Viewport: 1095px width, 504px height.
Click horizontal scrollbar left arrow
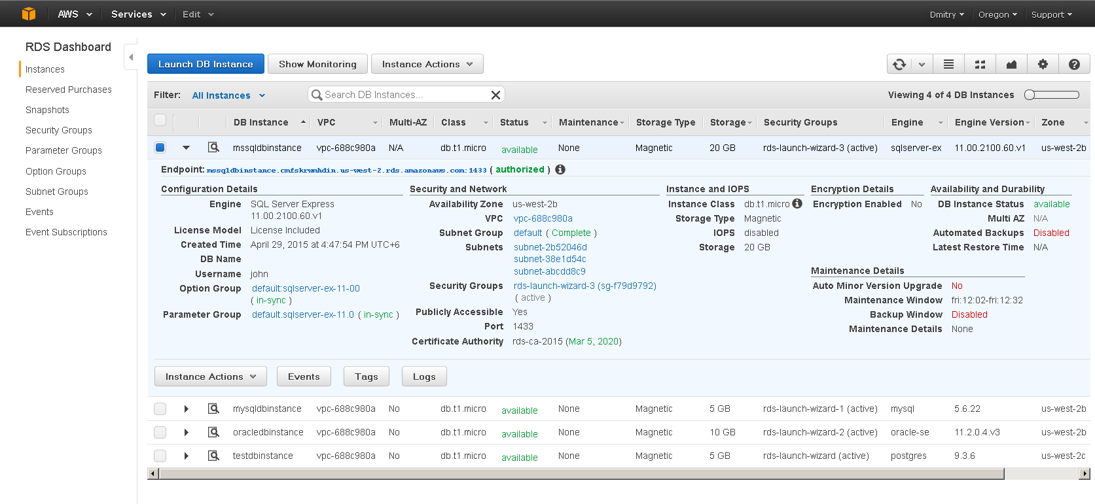pos(153,474)
